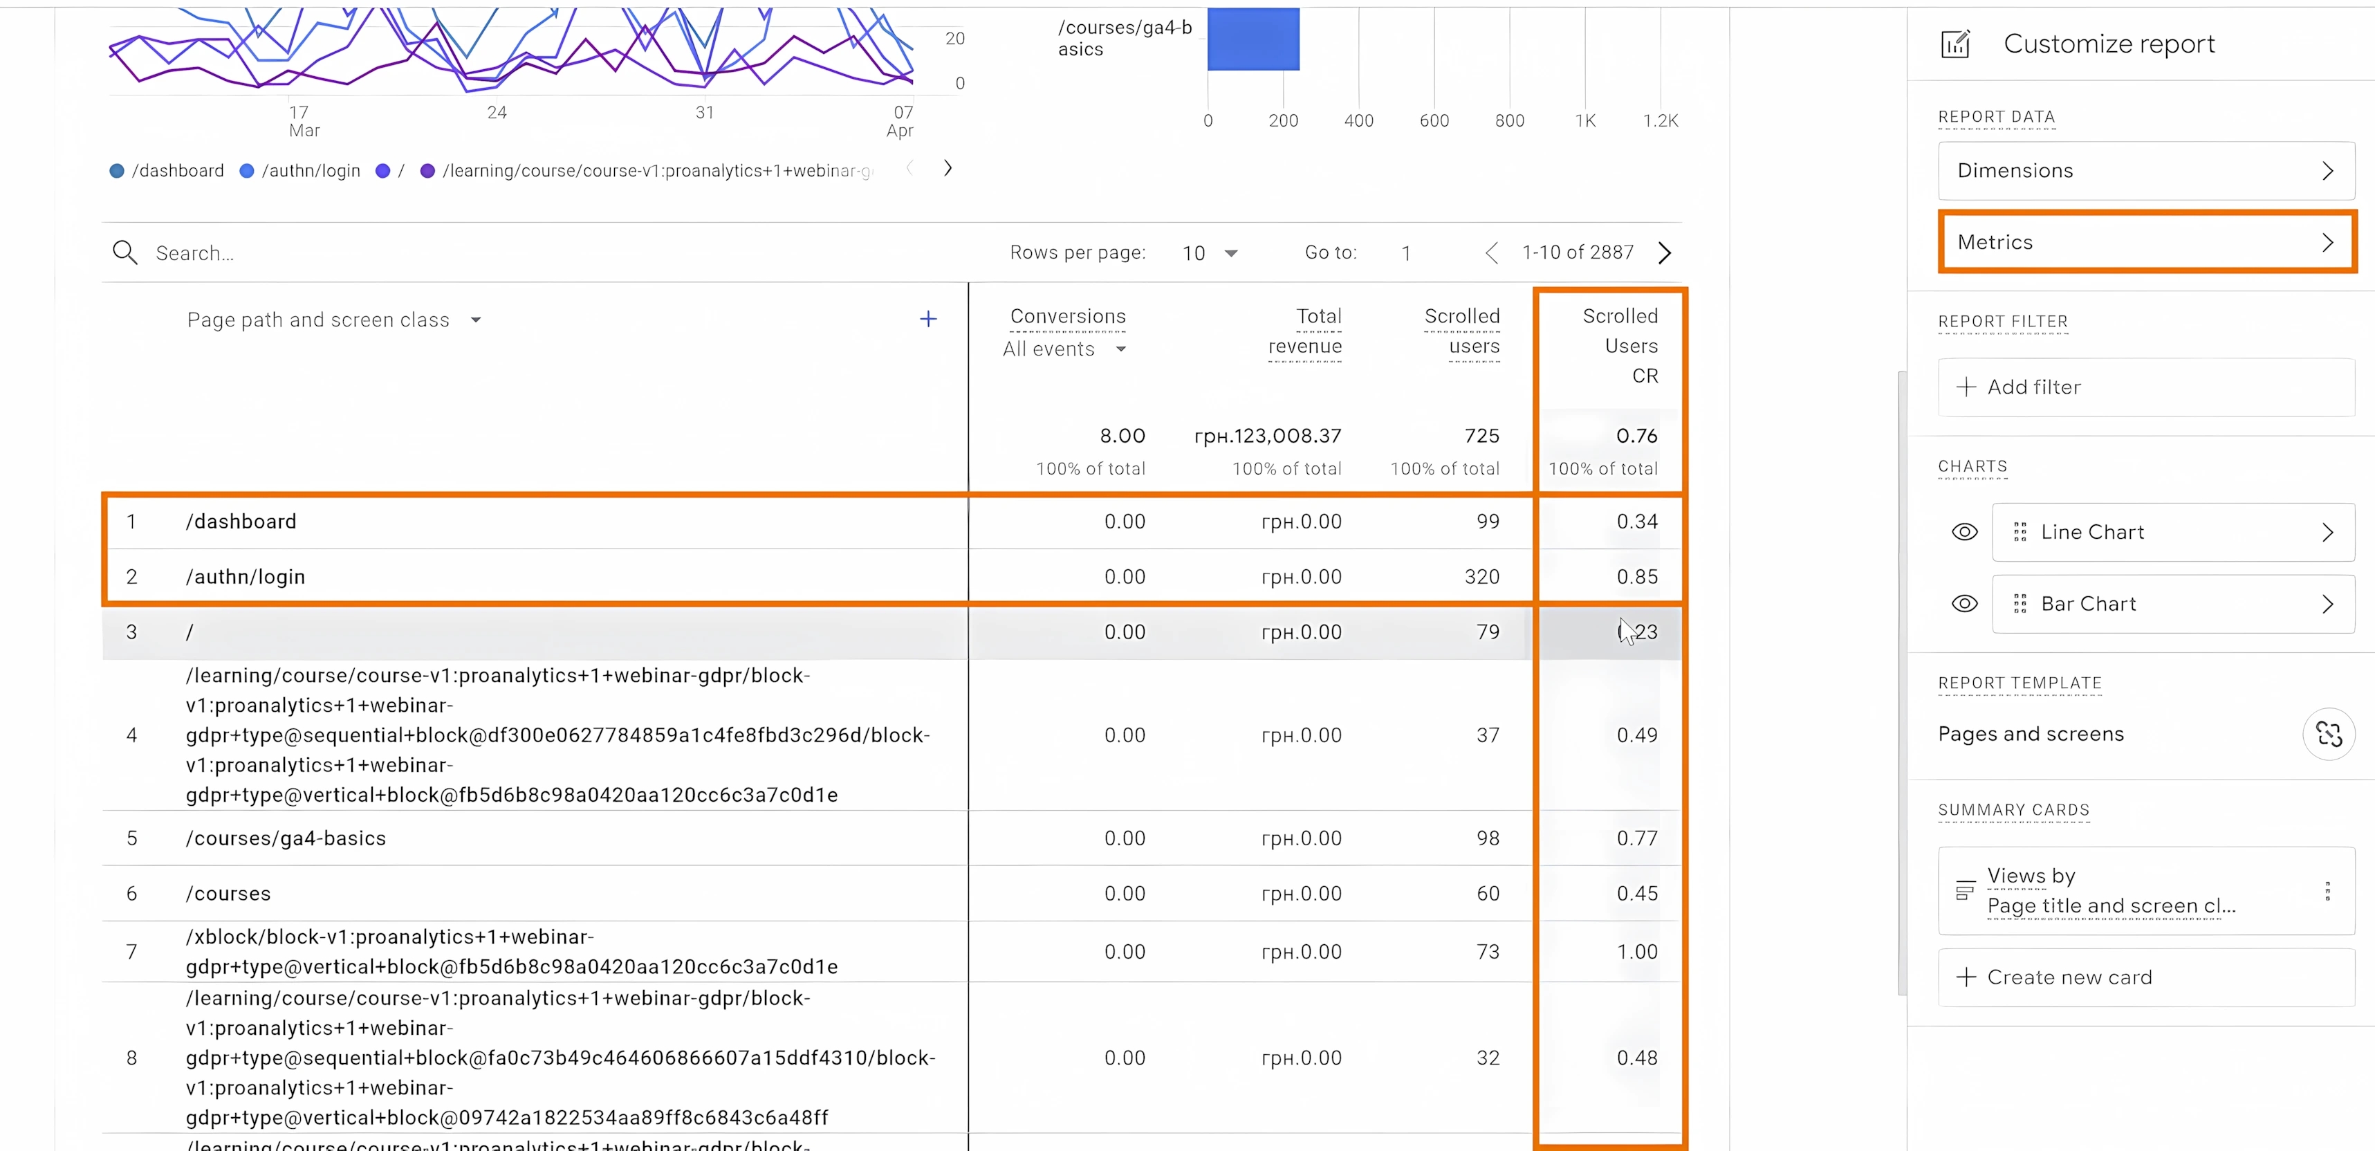Open Rows per page dropdown
2375x1151 pixels.
1210,254
